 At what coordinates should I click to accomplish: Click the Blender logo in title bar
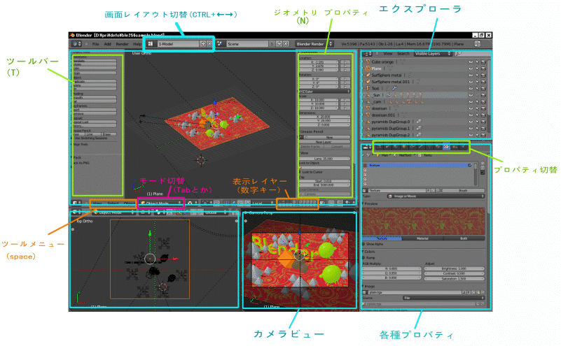coord(72,35)
